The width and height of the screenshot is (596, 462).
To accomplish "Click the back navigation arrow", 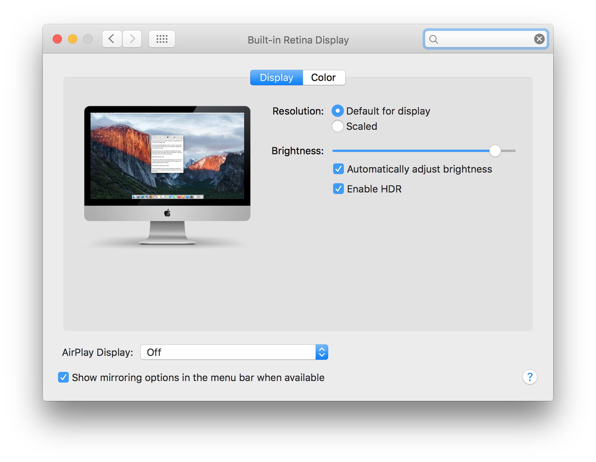I will tap(112, 39).
